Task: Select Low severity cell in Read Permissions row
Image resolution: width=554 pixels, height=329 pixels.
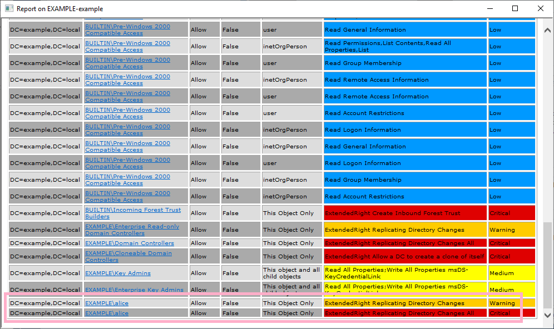Action: (x=512, y=47)
